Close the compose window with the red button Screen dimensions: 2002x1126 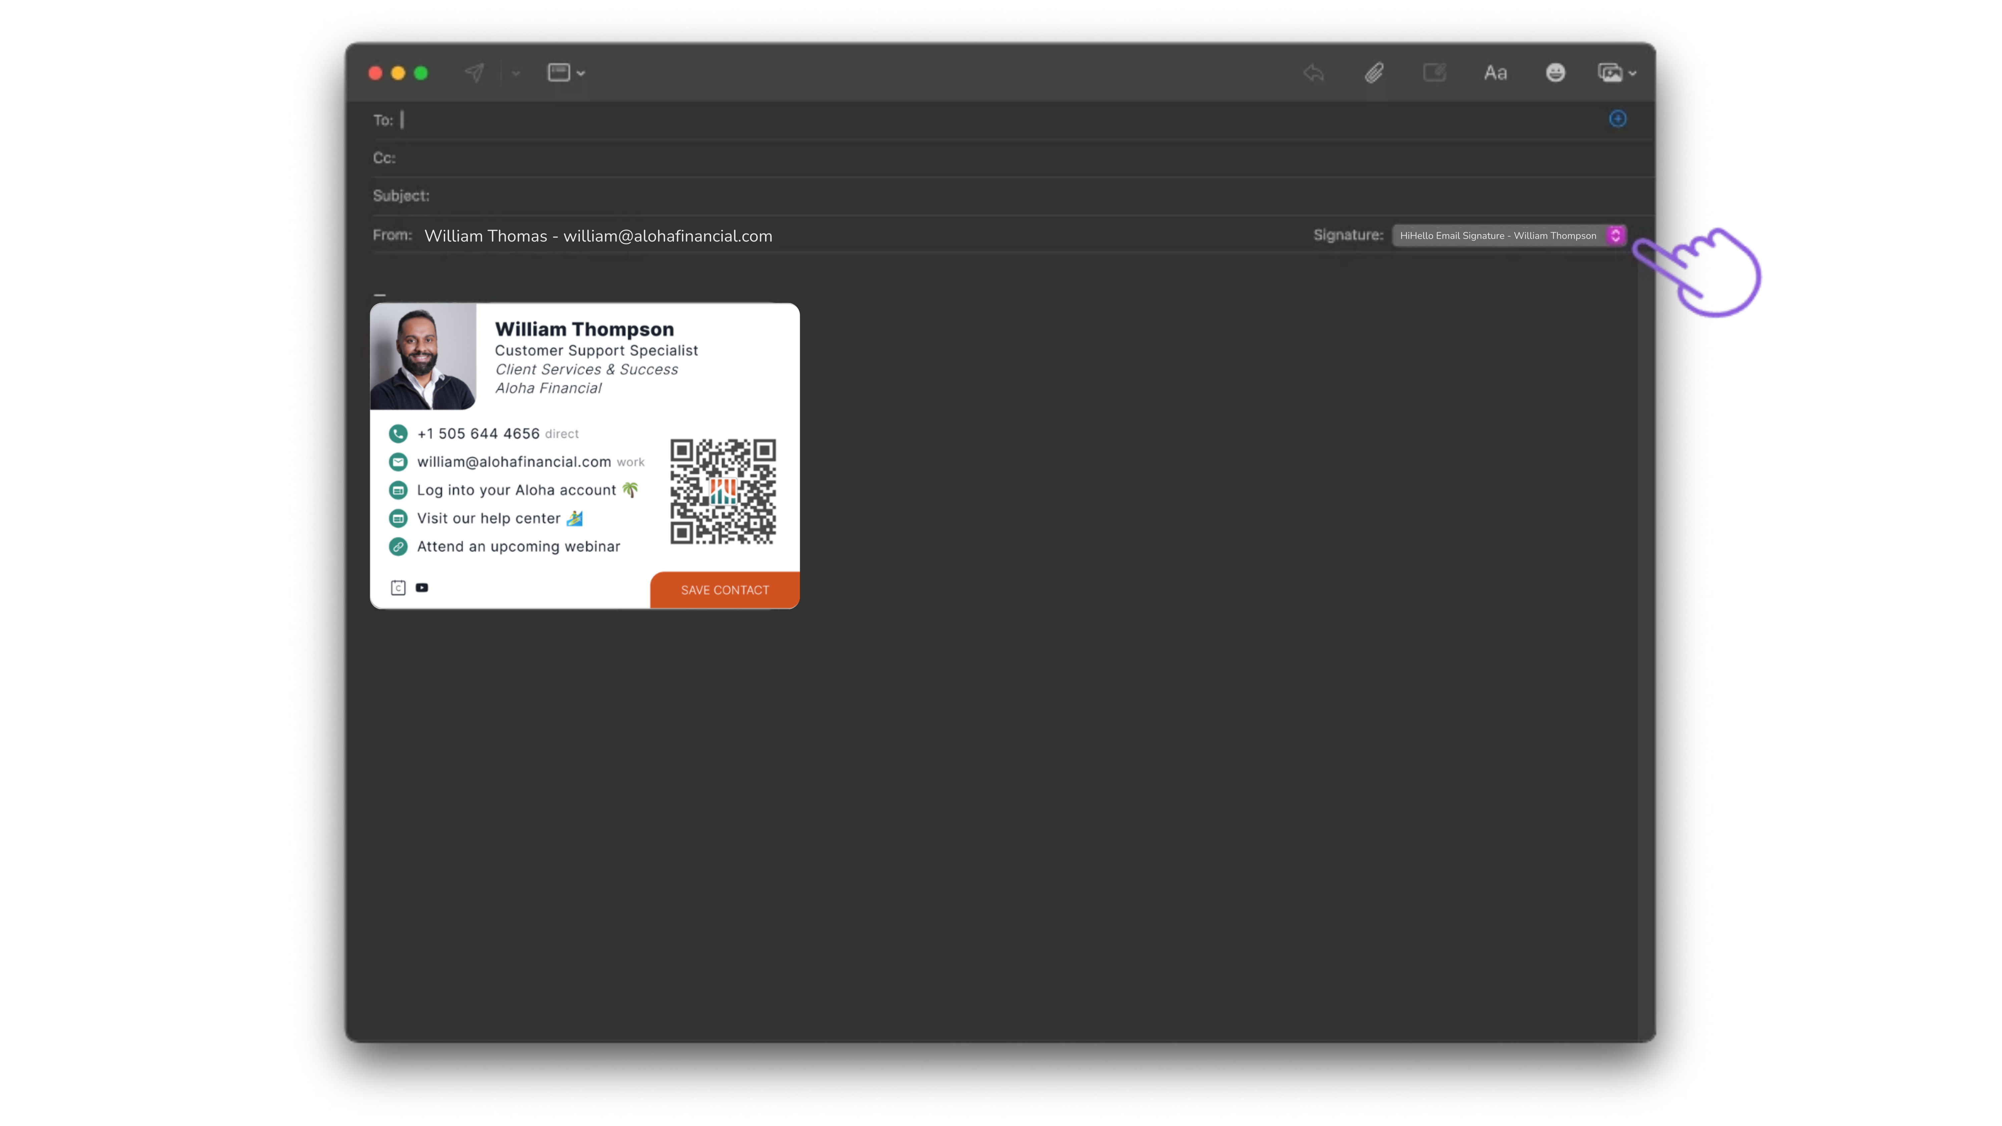coord(375,73)
